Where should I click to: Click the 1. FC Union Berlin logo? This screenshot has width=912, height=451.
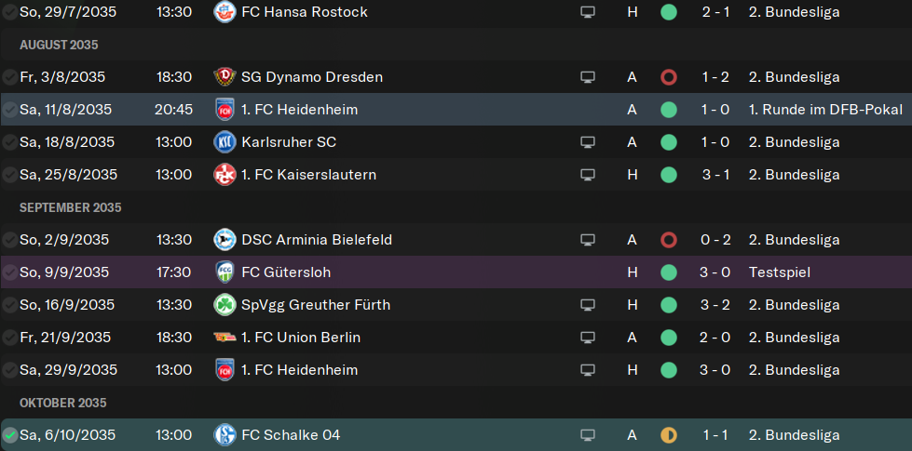225,338
